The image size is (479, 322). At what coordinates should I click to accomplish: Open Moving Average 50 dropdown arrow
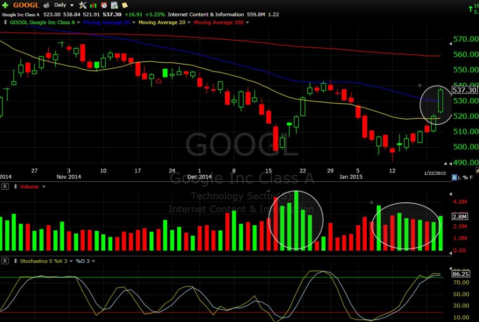point(133,22)
